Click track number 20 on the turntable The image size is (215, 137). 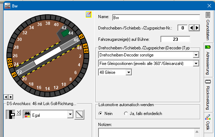tap(24, 79)
